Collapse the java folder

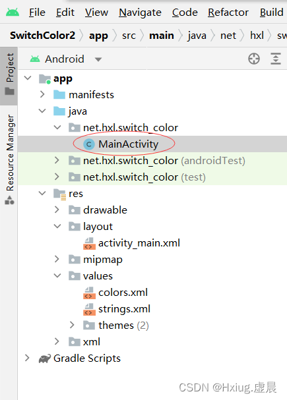(42, 111)
